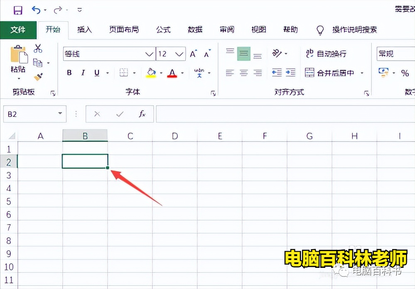The height and width of the screenshot is (289, 415).
Task: Click the formula bar input area
Action: click(x=285, y=114)
